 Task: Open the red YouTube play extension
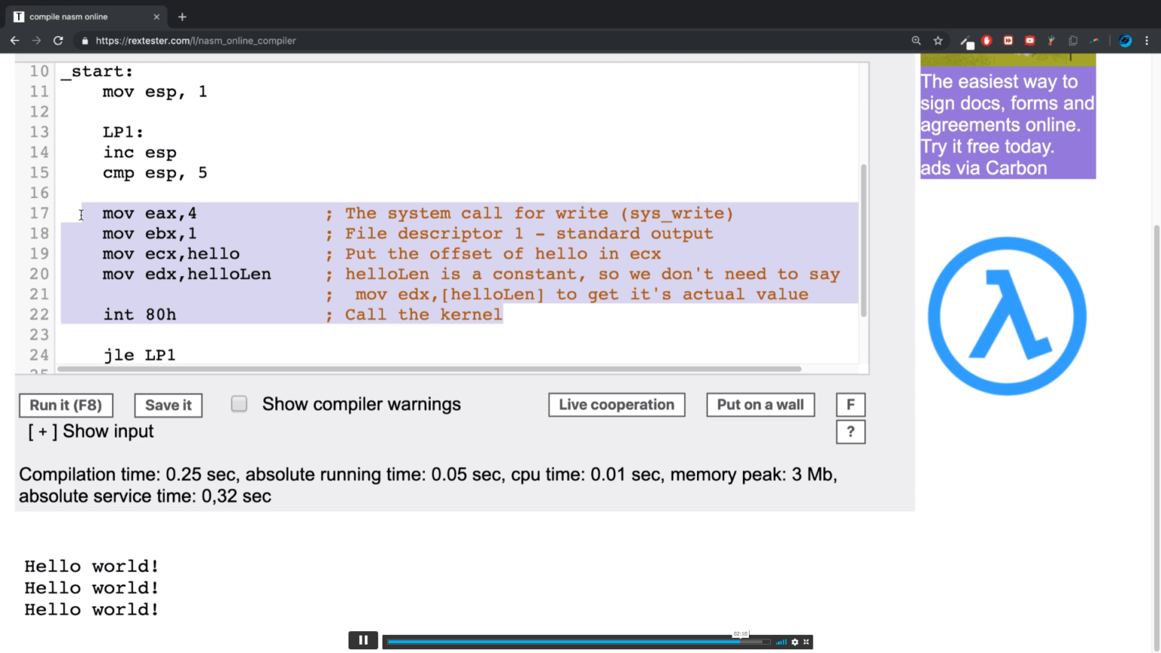click(x=1029, y=41)
